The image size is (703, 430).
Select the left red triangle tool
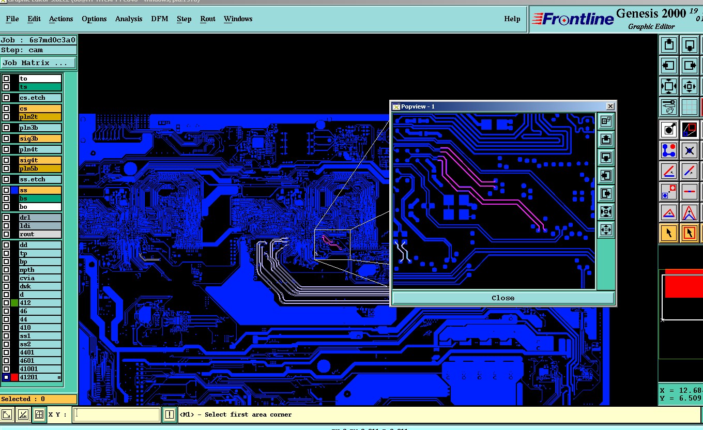[x=669, y=212]
